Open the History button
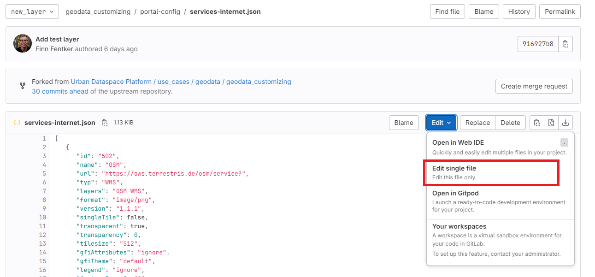This screenshot has height=277, width=595. [x=519, y=12]
